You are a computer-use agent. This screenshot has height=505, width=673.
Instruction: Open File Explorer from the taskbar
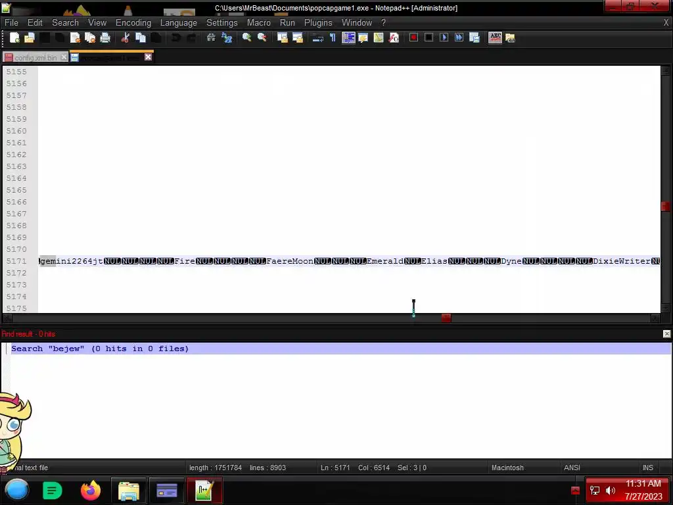point(129,491)
